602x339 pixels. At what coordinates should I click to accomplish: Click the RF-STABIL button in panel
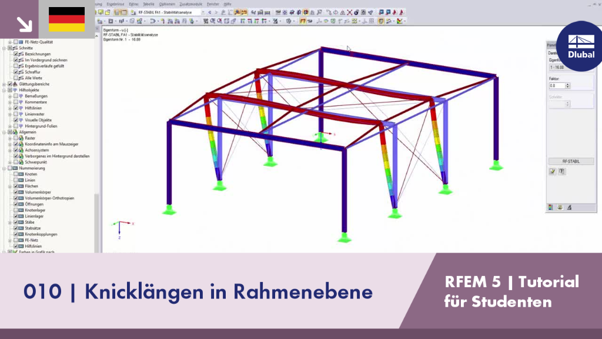[x=571, y=161]
